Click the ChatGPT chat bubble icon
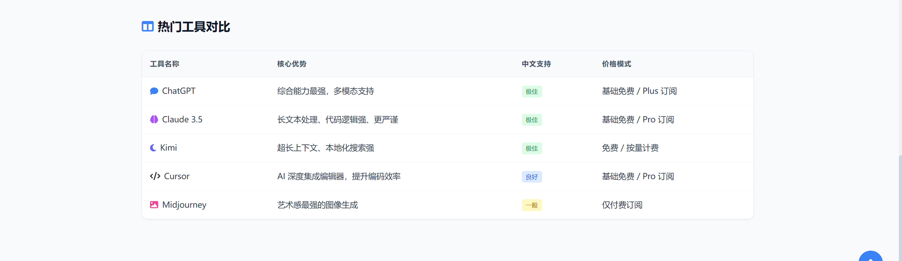 point(154,91)
